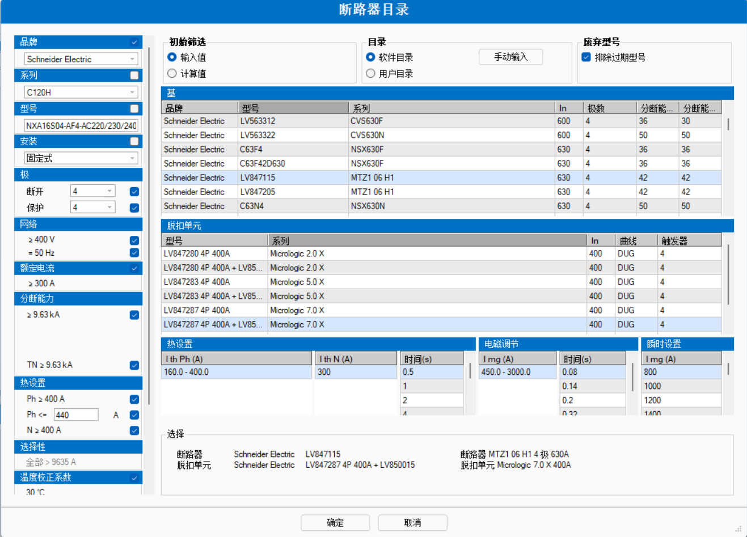Viewport: 747px width, 537px height.
Task: Select I th Ph value 160.0 - 400.0
Action: coord(237,372)
